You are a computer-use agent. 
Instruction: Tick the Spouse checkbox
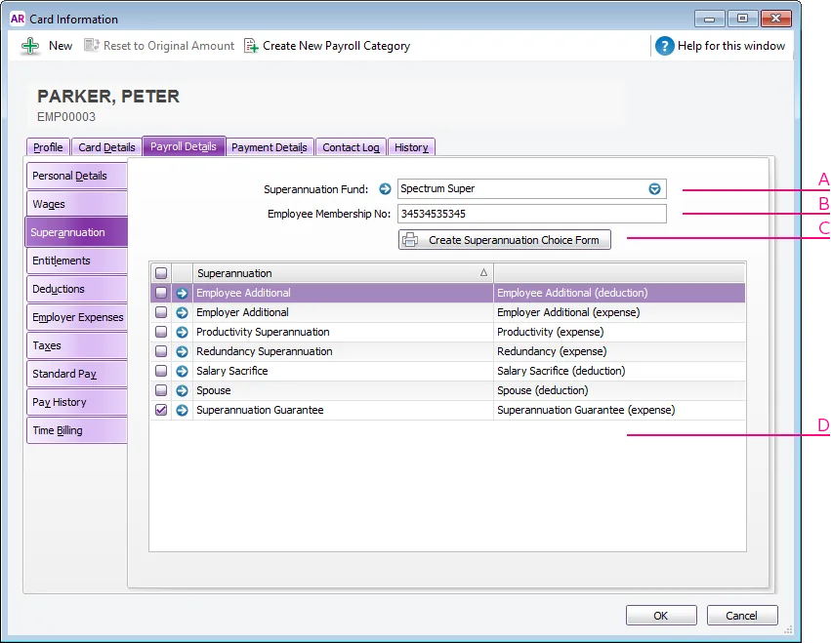[x=161, y=390]
